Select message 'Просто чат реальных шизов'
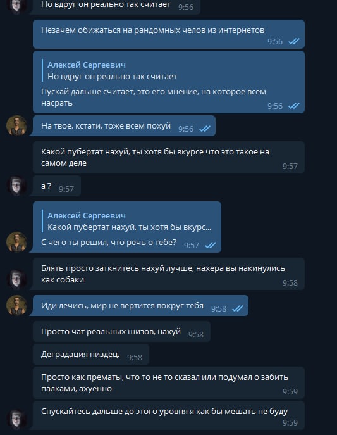Screen dimensions: 337x435 pos(121,332)
